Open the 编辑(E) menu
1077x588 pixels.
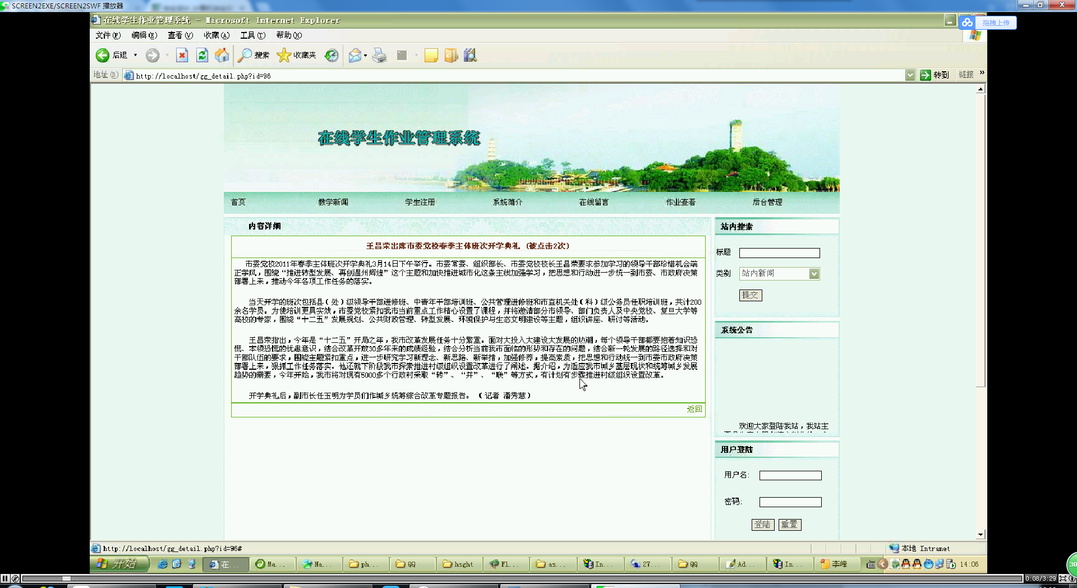coord(144,35)
